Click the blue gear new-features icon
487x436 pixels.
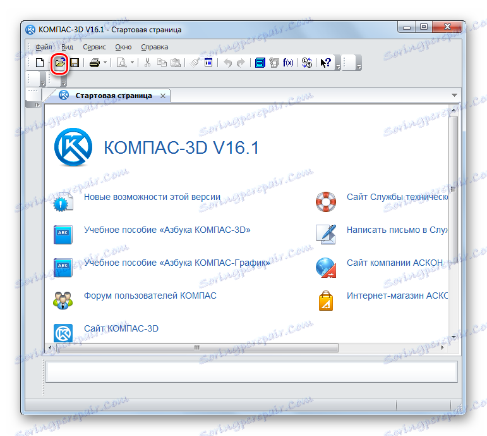pos(63,202)
